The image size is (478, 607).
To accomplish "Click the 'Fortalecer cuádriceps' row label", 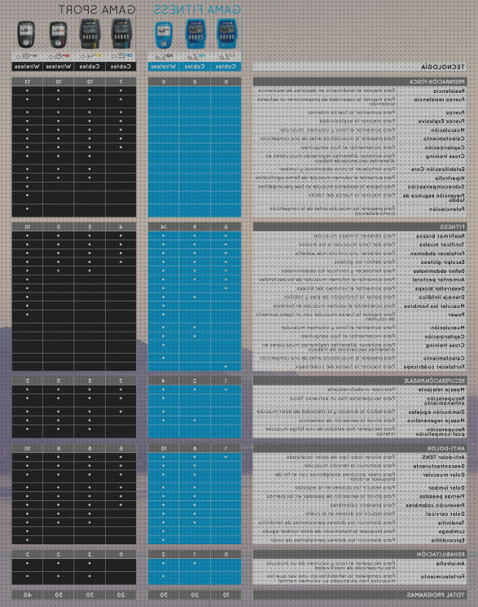I will pyautogui.click(x=434, y=367).
